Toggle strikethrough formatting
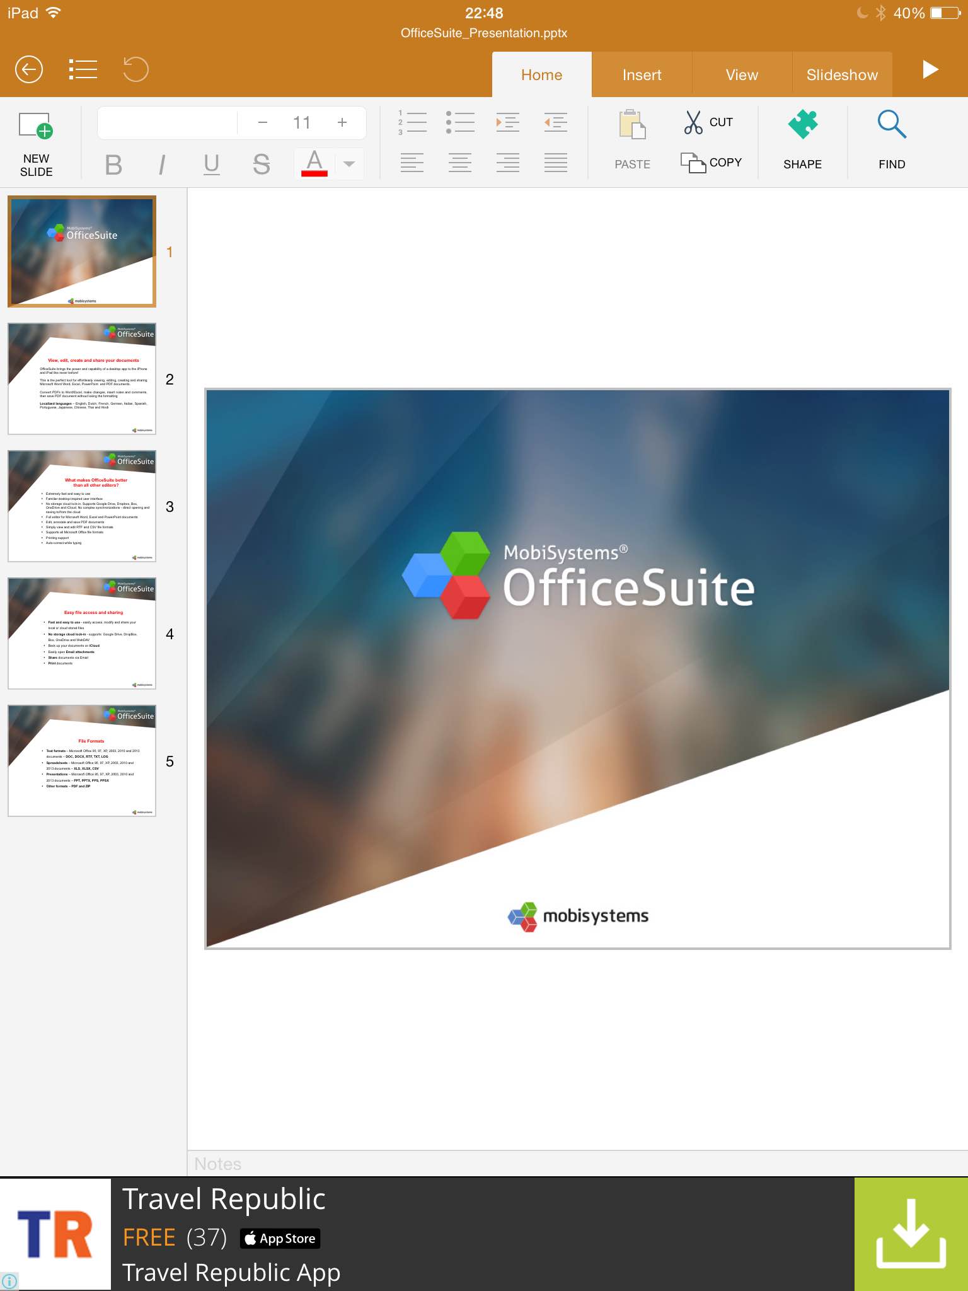968x1291 pixels. click(x=262, y=165)
